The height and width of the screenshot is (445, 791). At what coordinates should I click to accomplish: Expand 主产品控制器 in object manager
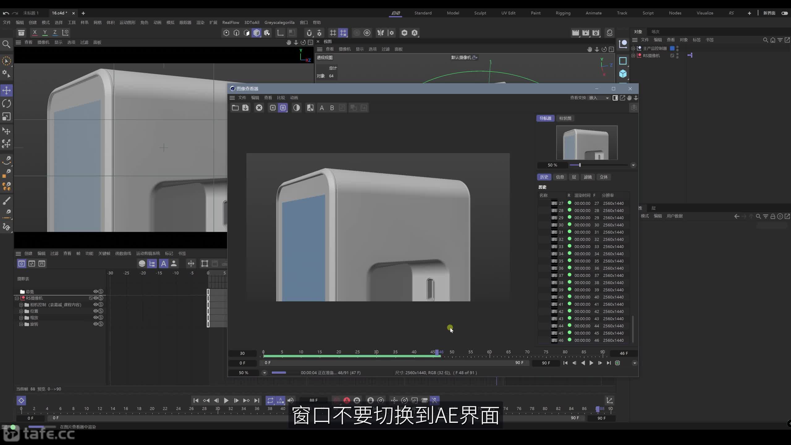click(x=633, y=48)
